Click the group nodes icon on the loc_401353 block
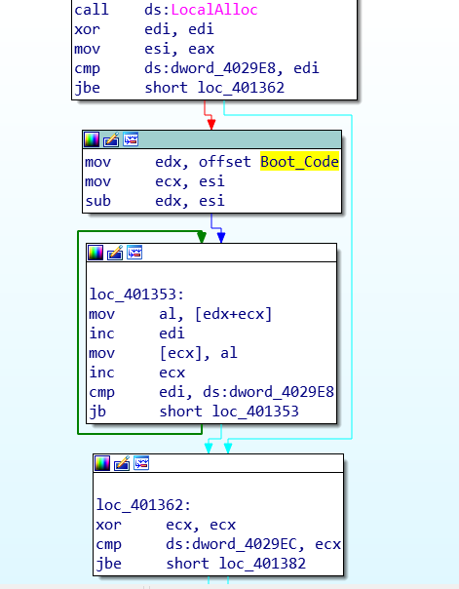Screen dimensions: 459x589 (x=134, y=253)
